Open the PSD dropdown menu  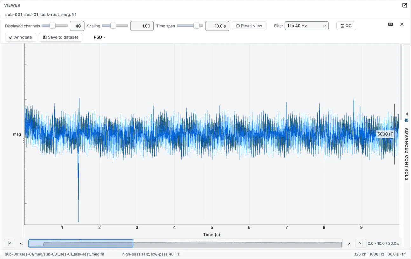99,37
